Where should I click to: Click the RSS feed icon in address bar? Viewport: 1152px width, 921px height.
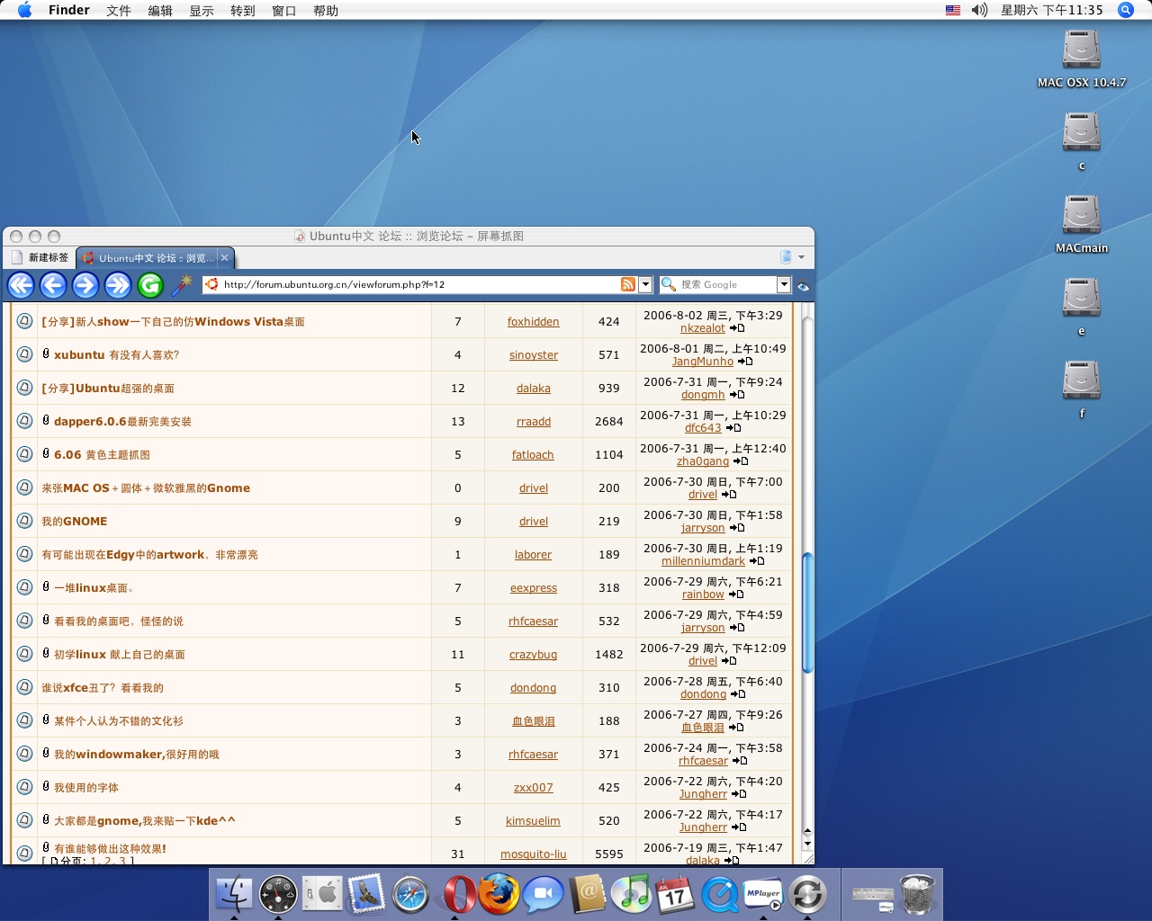coord(628,284)
